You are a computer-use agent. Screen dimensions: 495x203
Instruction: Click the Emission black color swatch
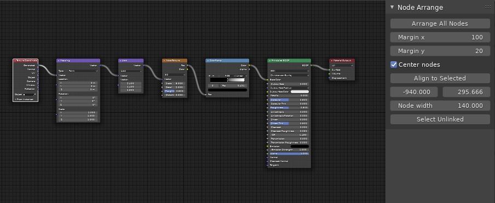pyautogui.click(x=300, y=146)
